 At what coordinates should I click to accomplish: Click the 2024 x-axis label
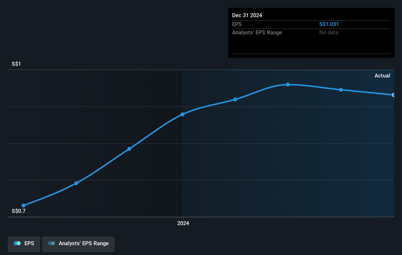[x=183, y=223]
